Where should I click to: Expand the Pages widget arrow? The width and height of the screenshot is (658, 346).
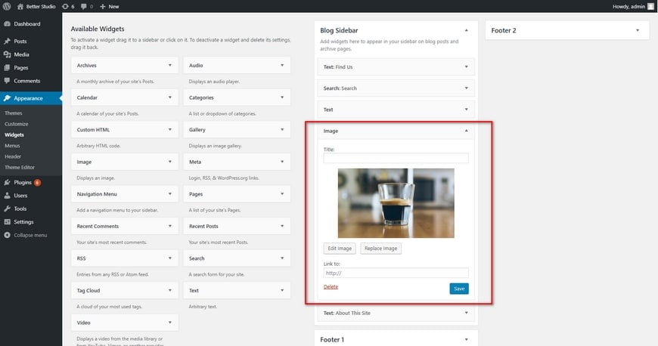click(x=282, y=193)
